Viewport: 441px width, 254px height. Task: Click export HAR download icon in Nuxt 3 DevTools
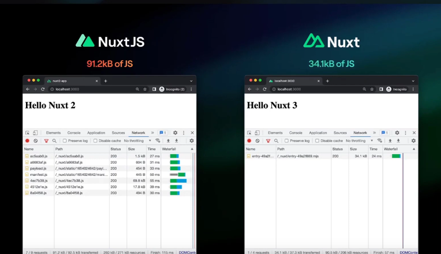coord(398,141)
